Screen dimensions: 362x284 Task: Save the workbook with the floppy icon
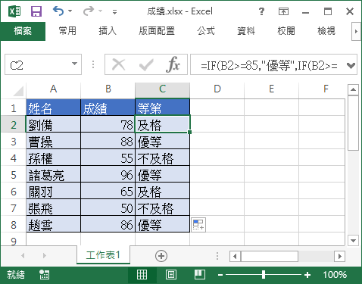[x=36, y=11]
